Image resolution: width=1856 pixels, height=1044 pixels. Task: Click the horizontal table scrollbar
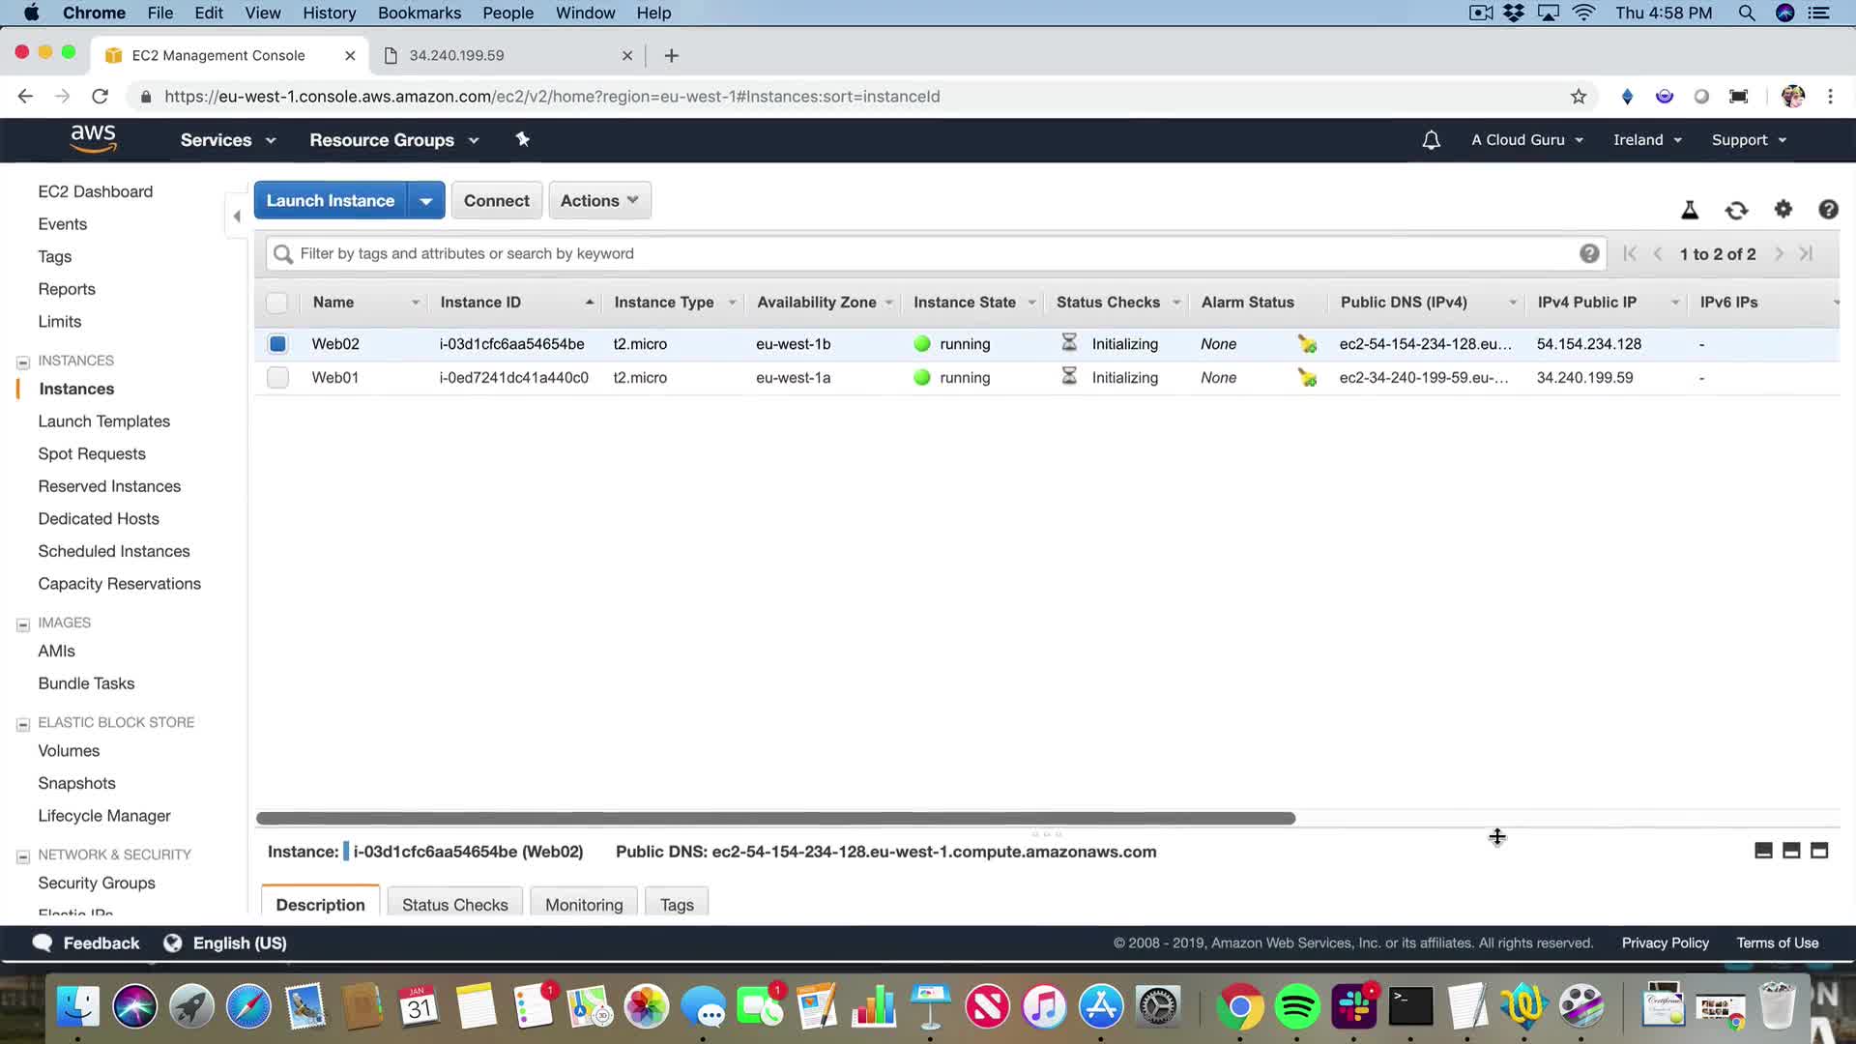(x=775, y=819)
